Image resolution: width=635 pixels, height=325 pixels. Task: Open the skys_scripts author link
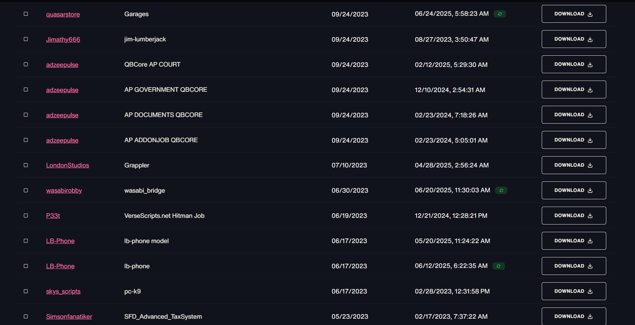click(x=63, y=291)
